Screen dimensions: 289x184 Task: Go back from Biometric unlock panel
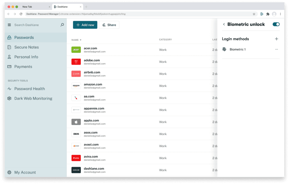pyautogui.click(x=224, y=24)
